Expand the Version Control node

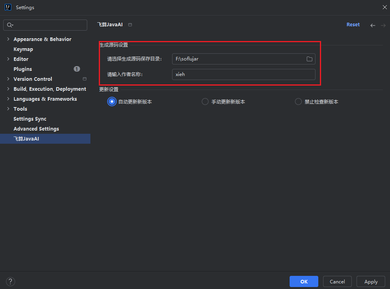[8, 79]
